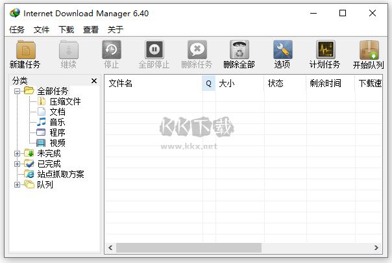Sort by 下载速 column header
Image resolution: width=392 pixels, height=263 pixels.
pyautogui.click(x=369, y=83)
